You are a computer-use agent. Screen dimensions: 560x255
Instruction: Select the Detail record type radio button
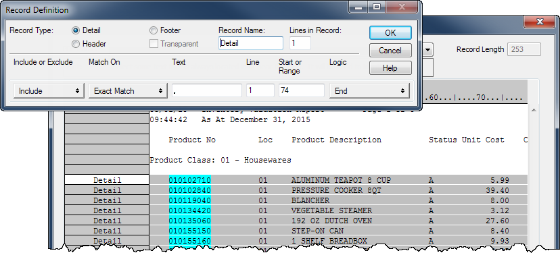(76, 30)
